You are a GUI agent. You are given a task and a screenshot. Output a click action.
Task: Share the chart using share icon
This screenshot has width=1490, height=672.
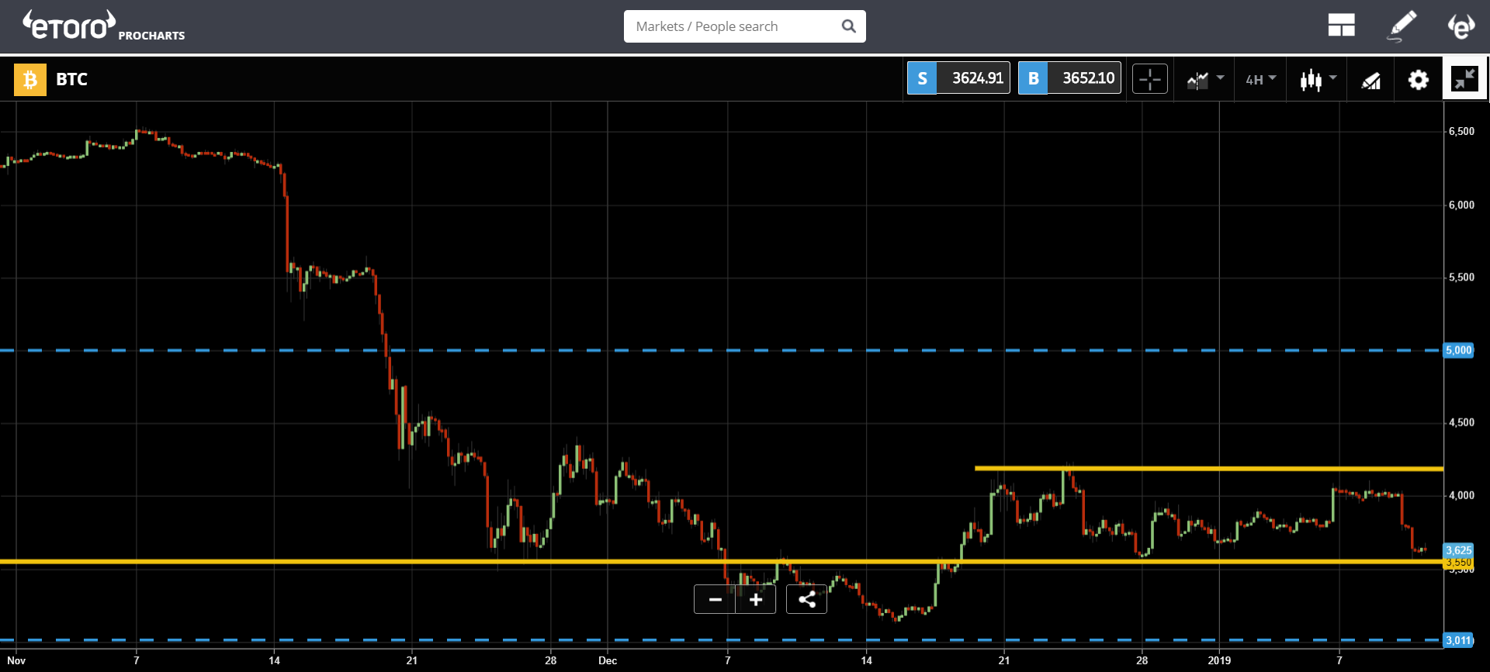pyautogui.click(x=806, y=599)
